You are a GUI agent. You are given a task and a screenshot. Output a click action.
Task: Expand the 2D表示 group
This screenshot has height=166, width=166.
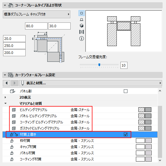coord(5,97)
